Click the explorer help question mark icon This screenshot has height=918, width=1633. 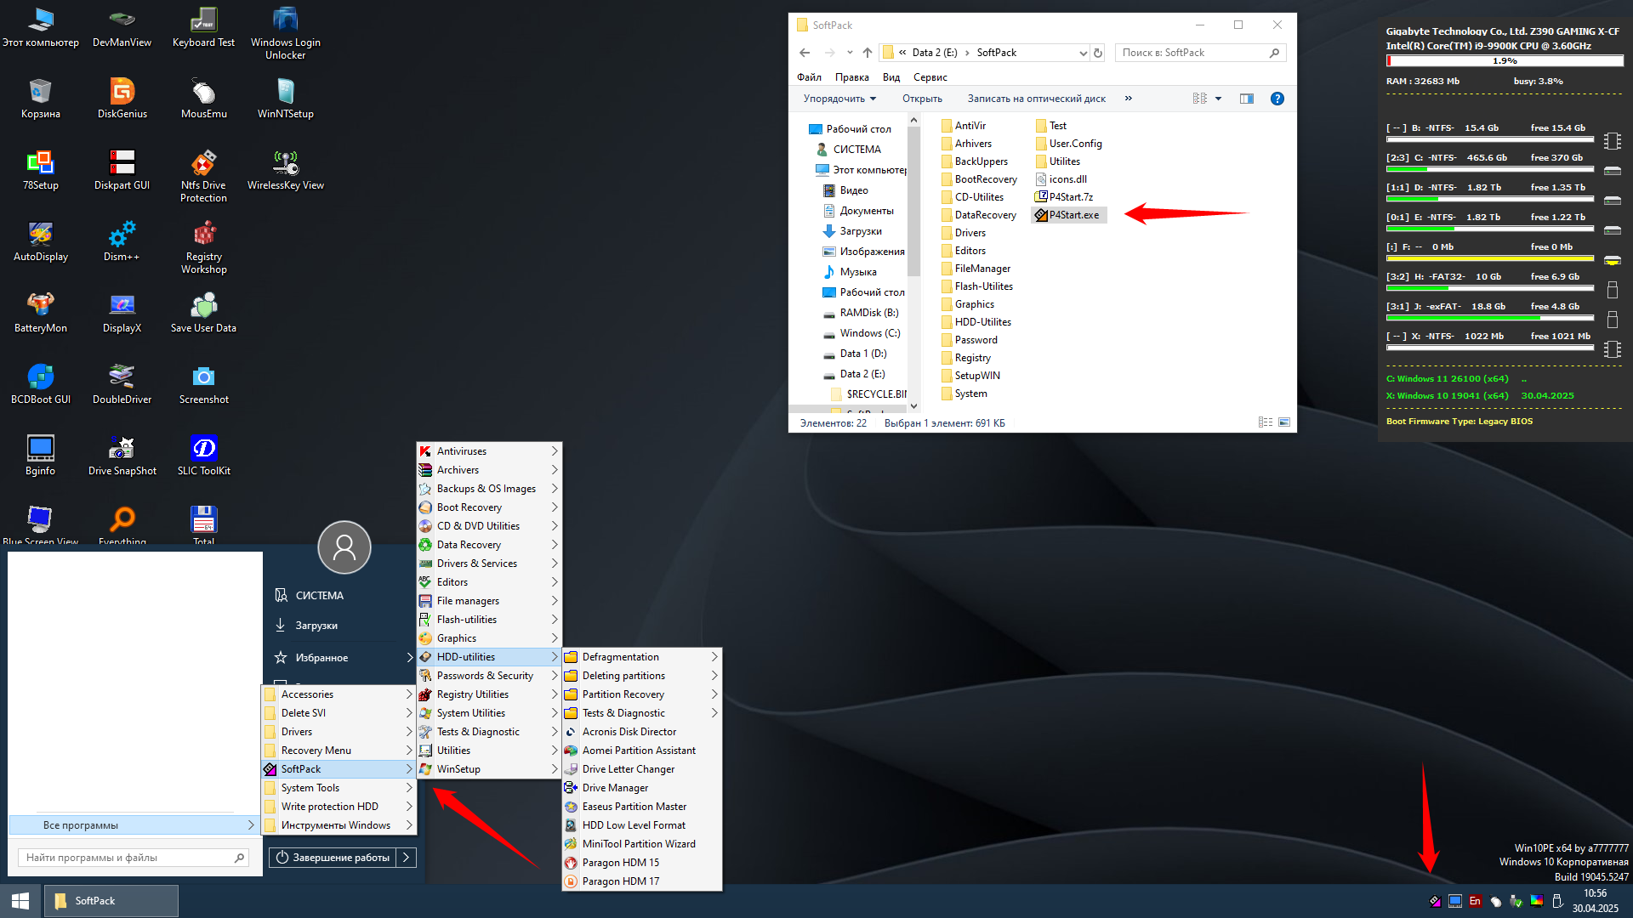(1277, 99)
